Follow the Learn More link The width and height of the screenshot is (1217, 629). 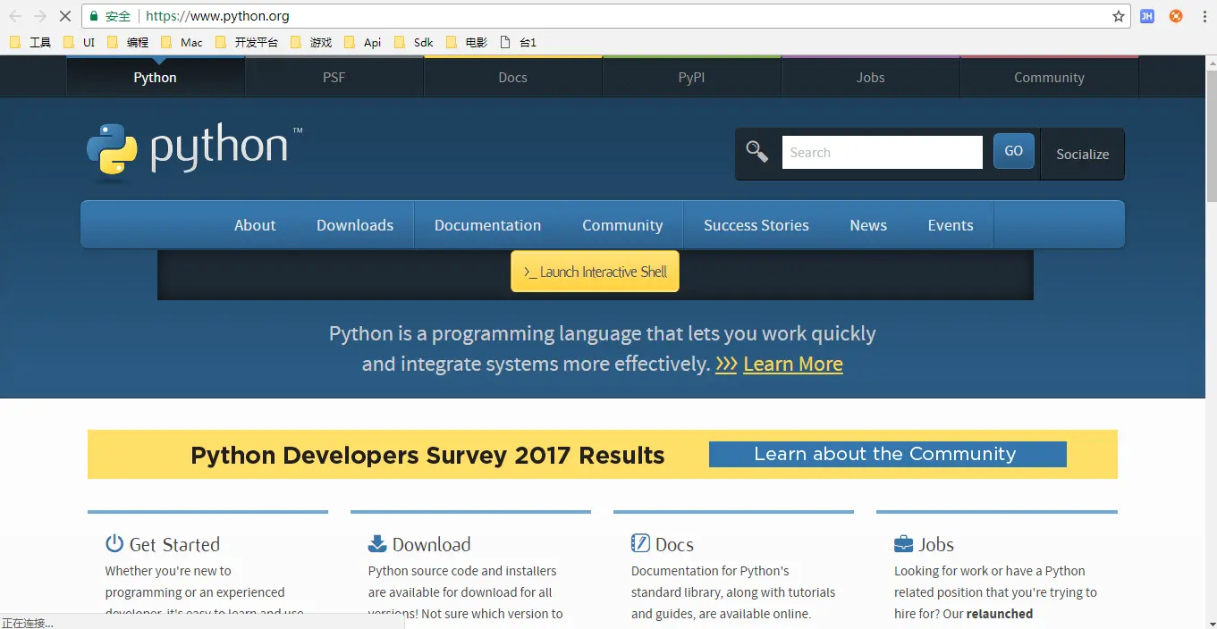coord(792,364)
